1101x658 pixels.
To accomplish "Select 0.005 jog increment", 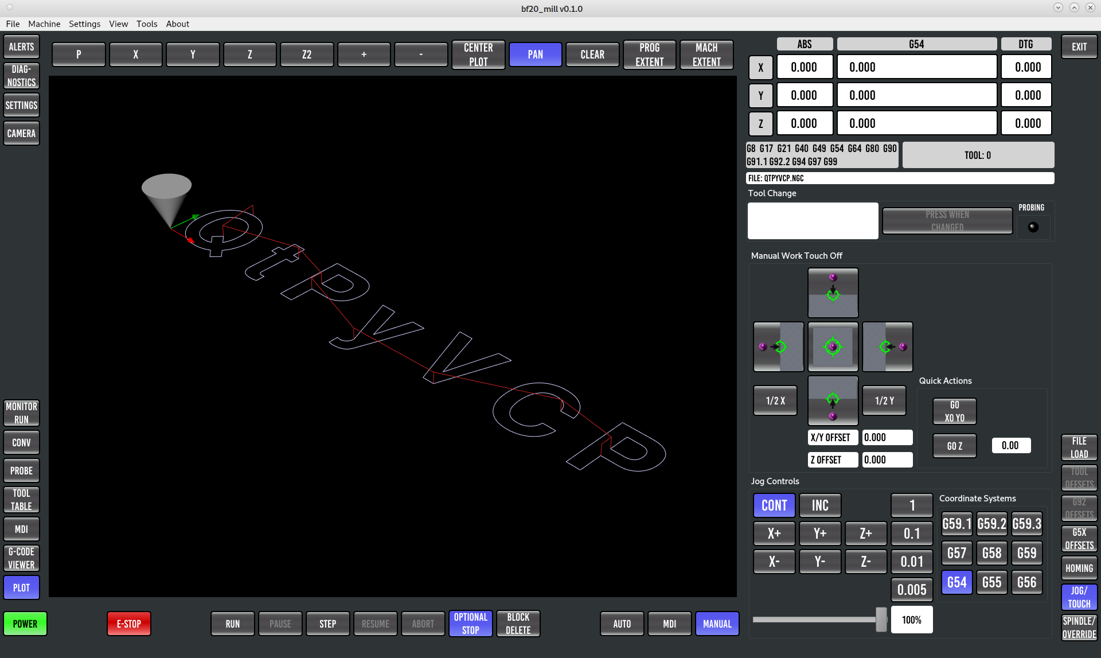I will (x=912, y=590).
